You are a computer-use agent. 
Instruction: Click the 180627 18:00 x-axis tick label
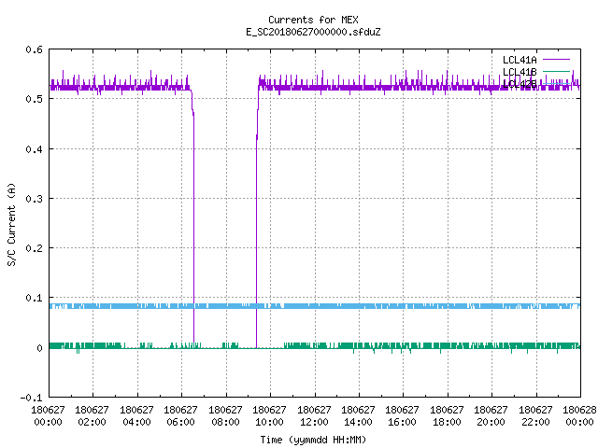point(447,416)
